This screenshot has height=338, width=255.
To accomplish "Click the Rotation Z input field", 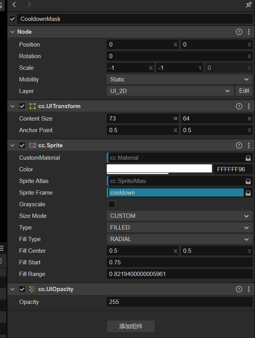I will [179, 56].
